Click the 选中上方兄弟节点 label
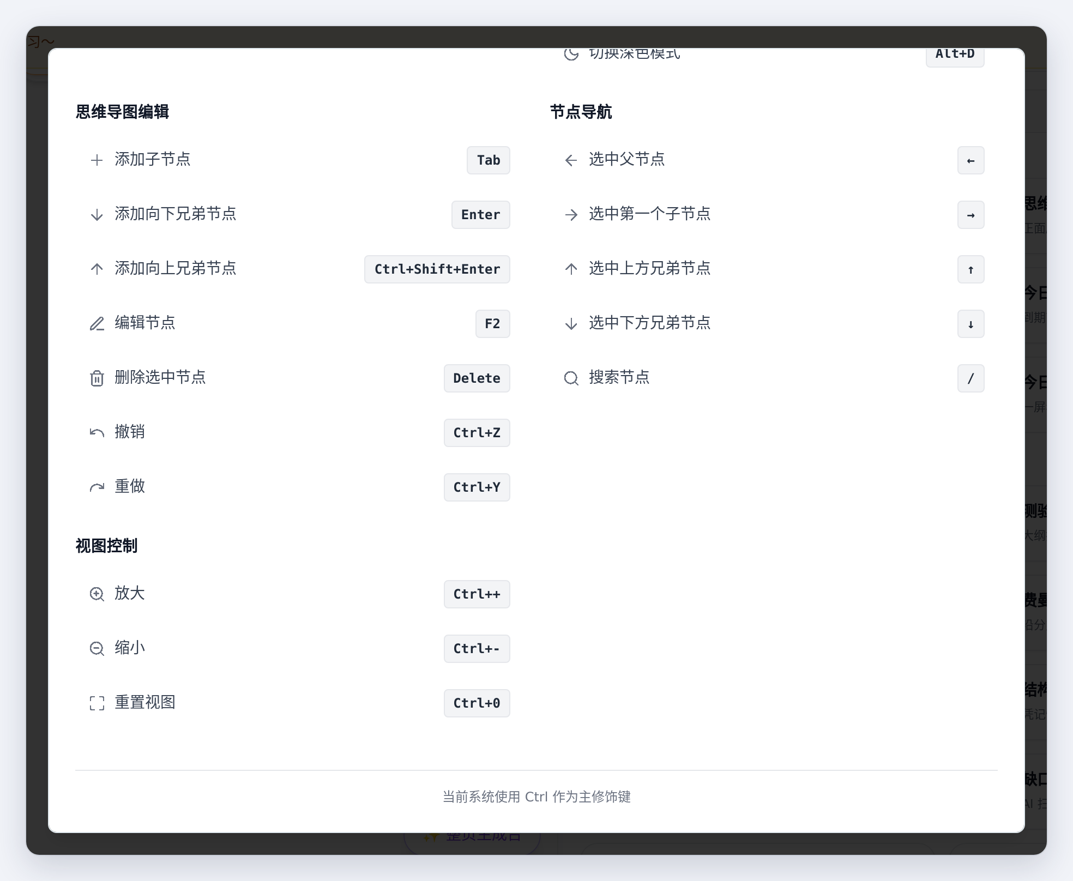The height and width of the screenshot is (881, 1073). pos(650,268)
